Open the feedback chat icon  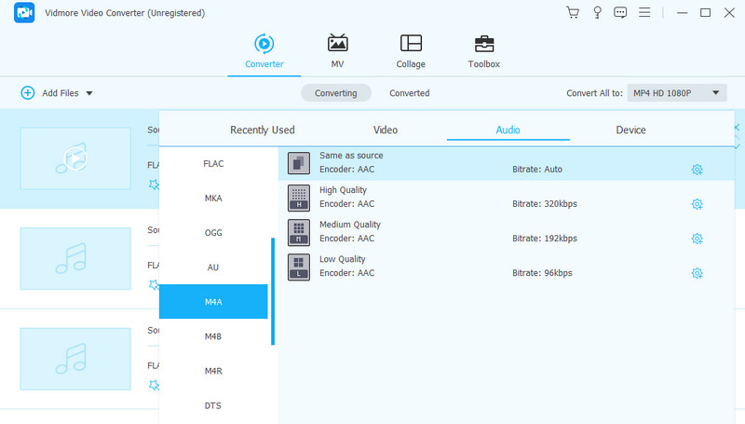pyautogui.click(x=620, y=13)
